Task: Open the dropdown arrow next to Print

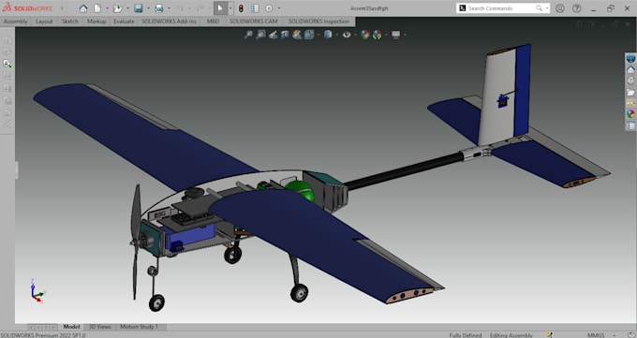Action: coord(169,8)
